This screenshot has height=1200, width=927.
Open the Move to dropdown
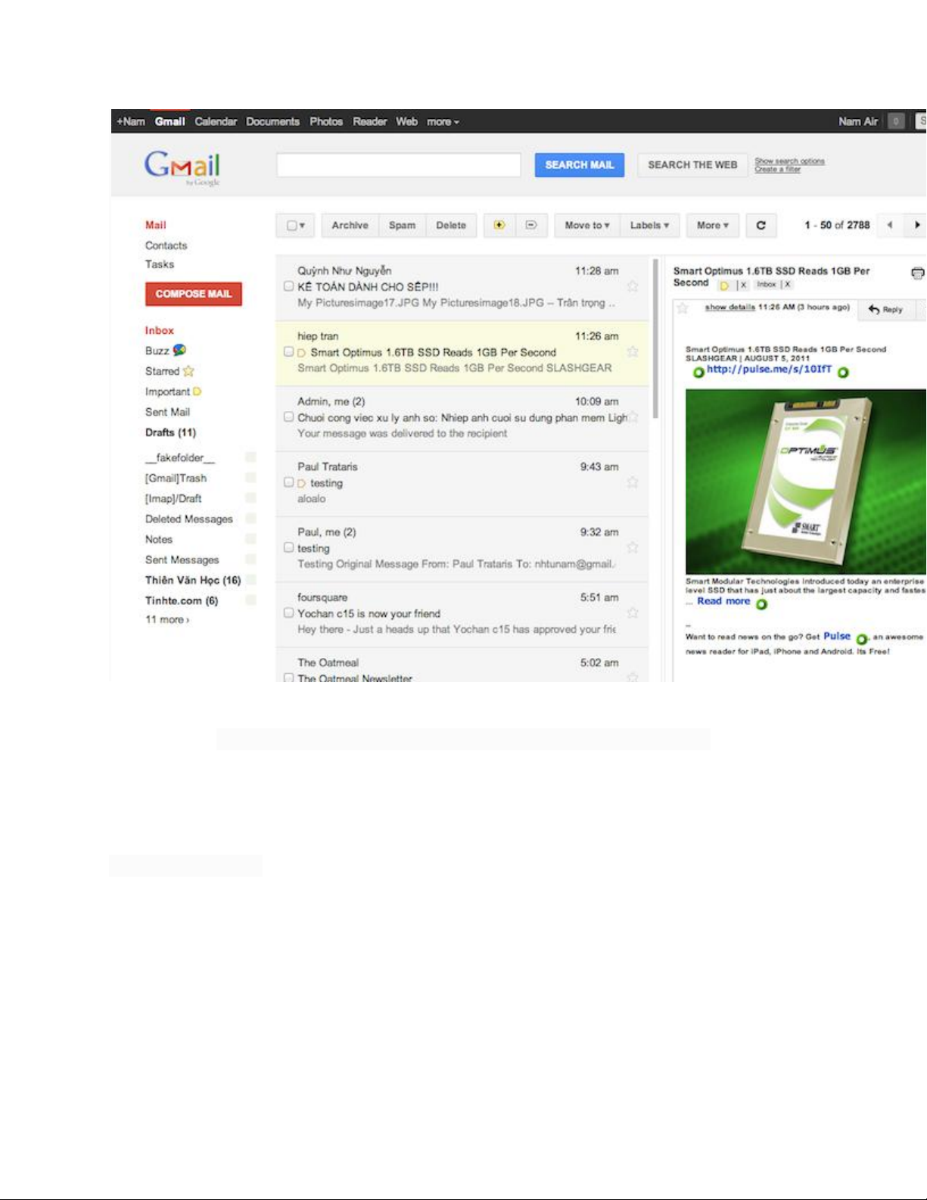pyautogui.click(x=586, y=226)
